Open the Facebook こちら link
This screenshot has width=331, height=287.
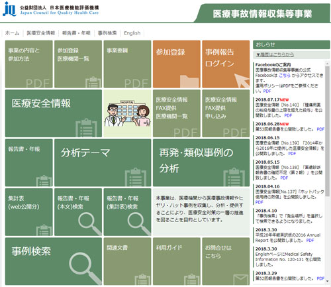(x=285, y=76)
